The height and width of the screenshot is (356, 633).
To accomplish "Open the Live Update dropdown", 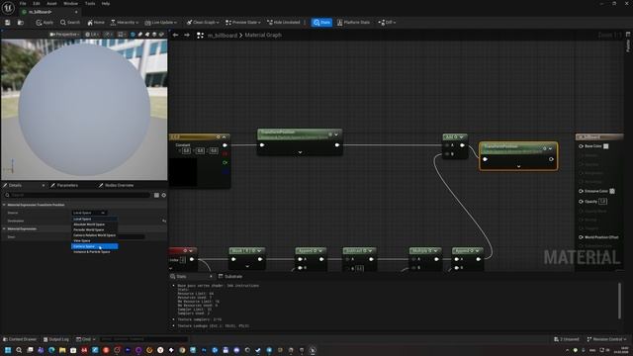I will pyautogui.click(x=161, y=23).
